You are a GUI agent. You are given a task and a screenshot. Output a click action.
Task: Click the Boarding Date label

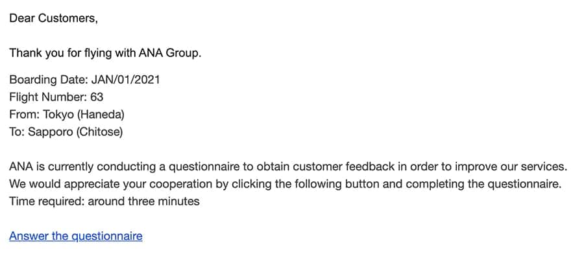49,80
